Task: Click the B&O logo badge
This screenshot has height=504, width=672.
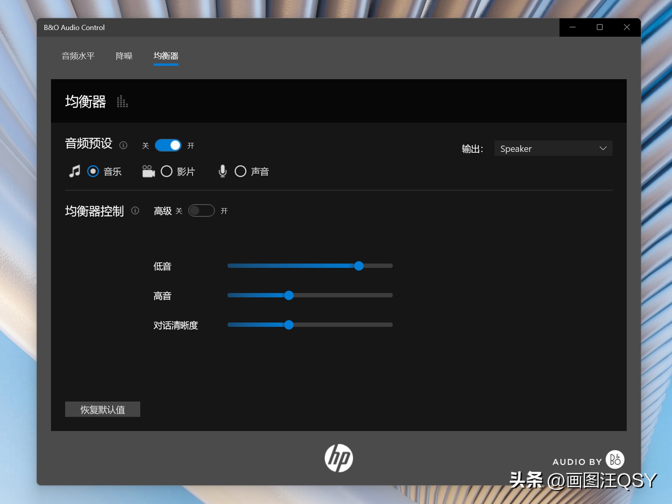Action: [x=615, y=459]
